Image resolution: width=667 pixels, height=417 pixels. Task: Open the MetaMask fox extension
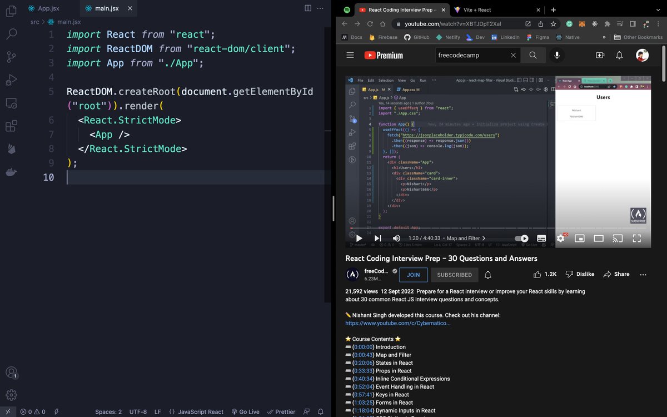(582, 24)
